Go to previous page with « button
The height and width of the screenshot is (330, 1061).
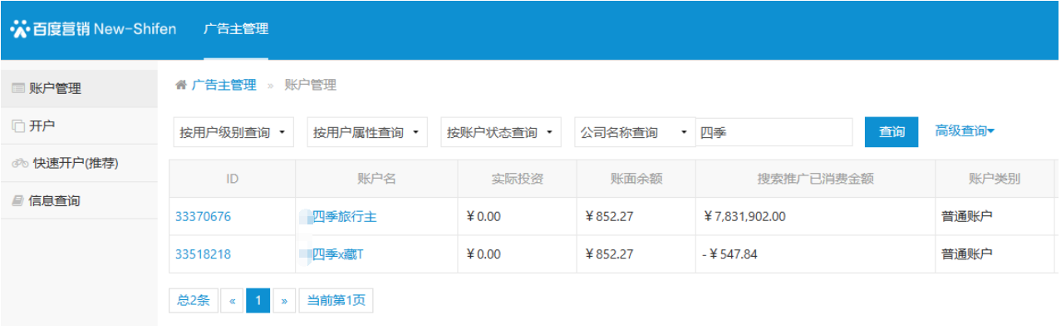(x=232, y=301)
